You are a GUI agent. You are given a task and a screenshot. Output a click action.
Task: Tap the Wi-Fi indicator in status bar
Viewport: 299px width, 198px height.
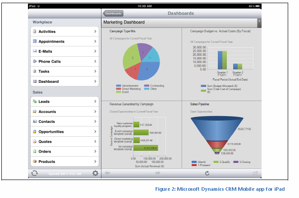click(x=39, y=6)
